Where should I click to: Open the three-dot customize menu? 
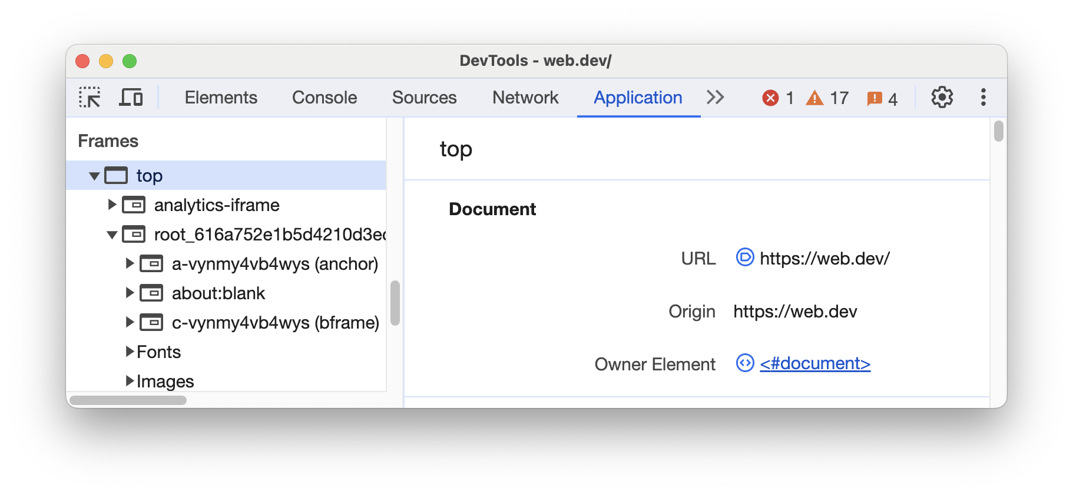click(983, 98)
